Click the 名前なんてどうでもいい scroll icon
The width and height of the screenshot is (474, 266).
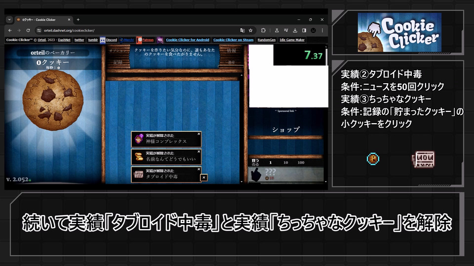coord(139,157)
